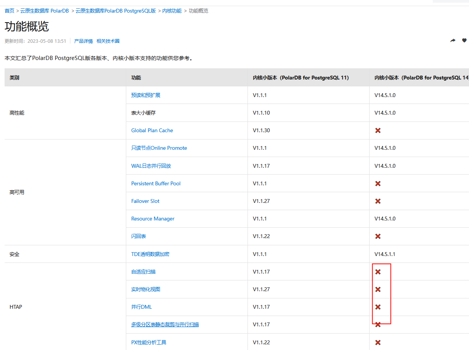Click V1.1.27 in the 实时物化视图 row

click(261, 289)
